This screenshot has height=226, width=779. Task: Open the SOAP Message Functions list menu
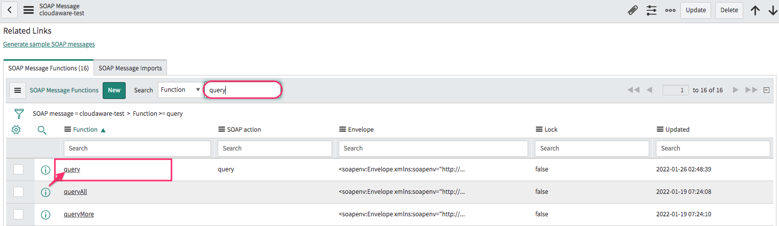coord(17,90)
